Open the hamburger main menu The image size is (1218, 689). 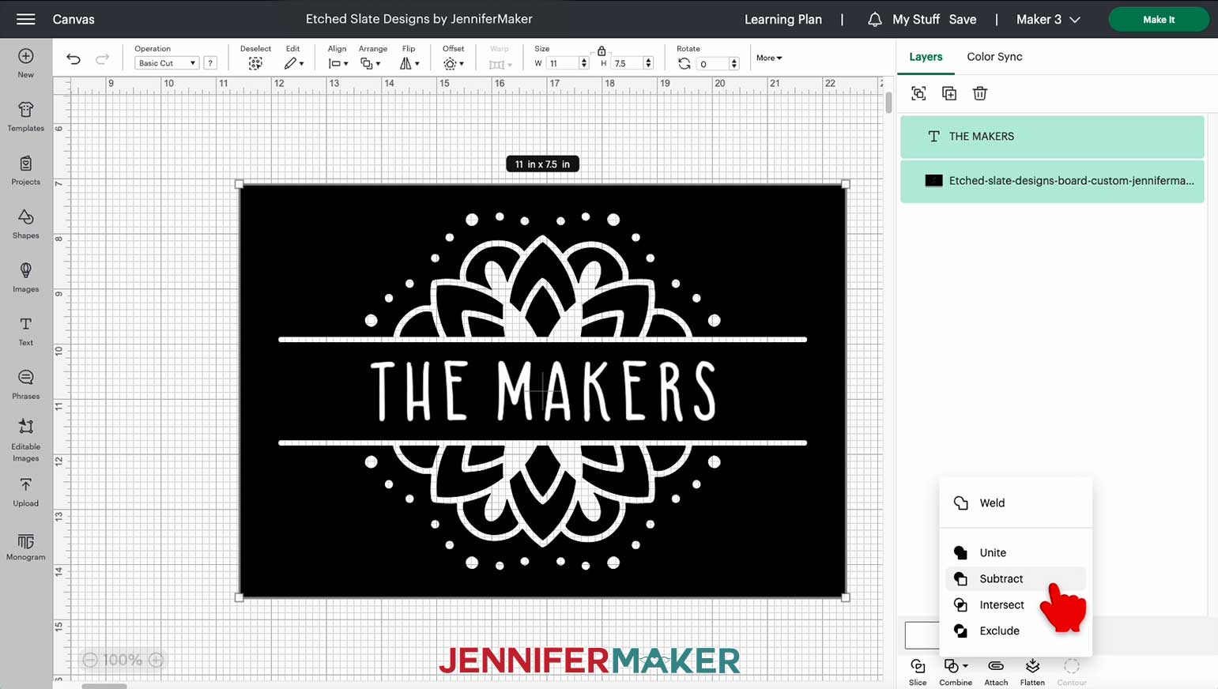(25, 19)
